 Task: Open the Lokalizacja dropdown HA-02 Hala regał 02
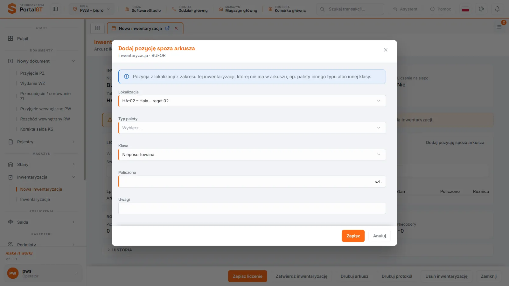(252, 101)
